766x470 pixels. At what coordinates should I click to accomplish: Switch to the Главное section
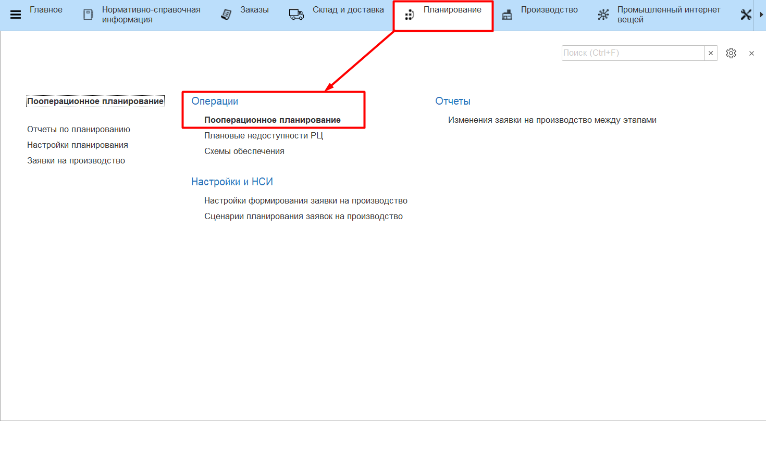click(46, 10)
